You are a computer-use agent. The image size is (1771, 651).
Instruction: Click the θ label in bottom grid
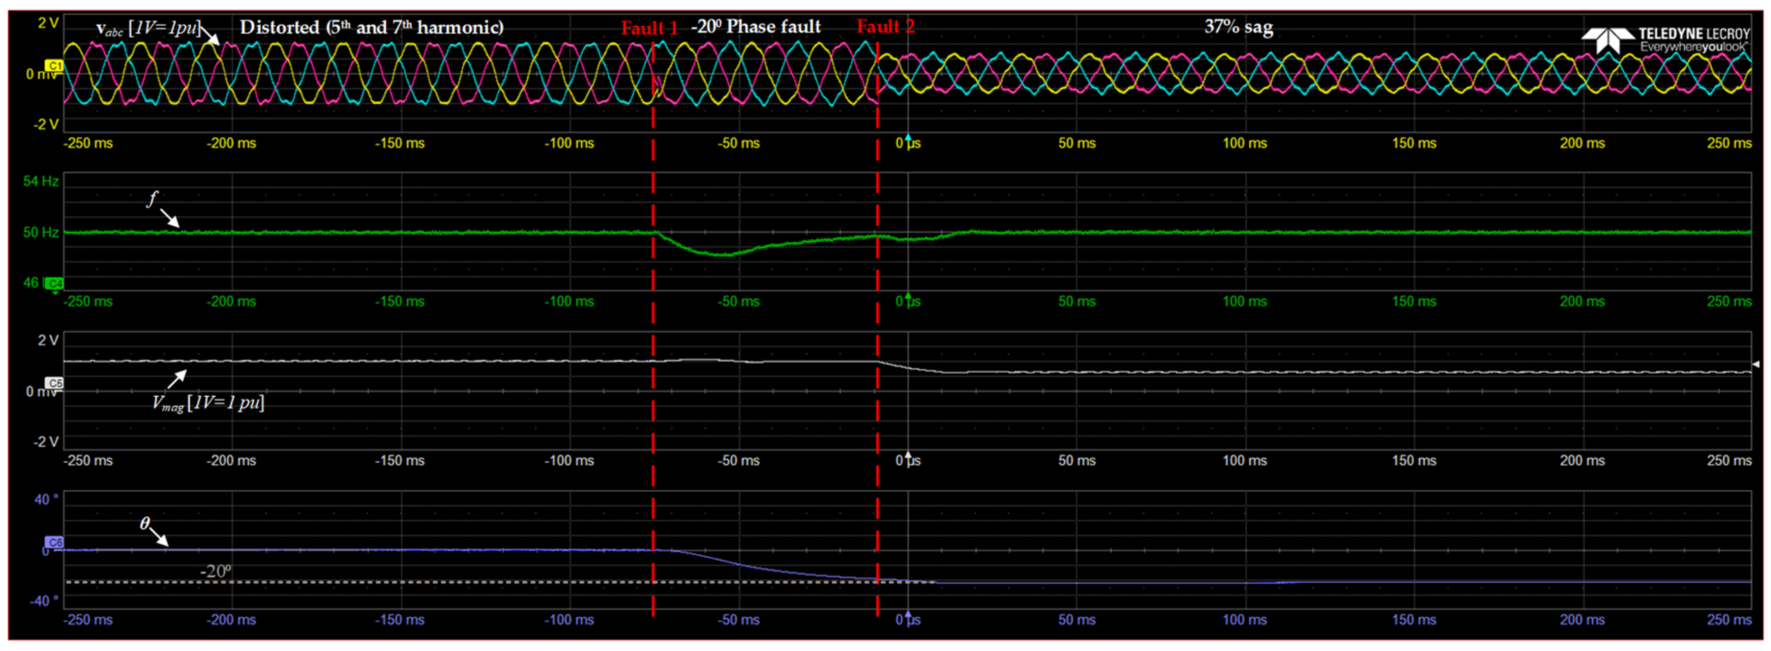pos(144,524)
